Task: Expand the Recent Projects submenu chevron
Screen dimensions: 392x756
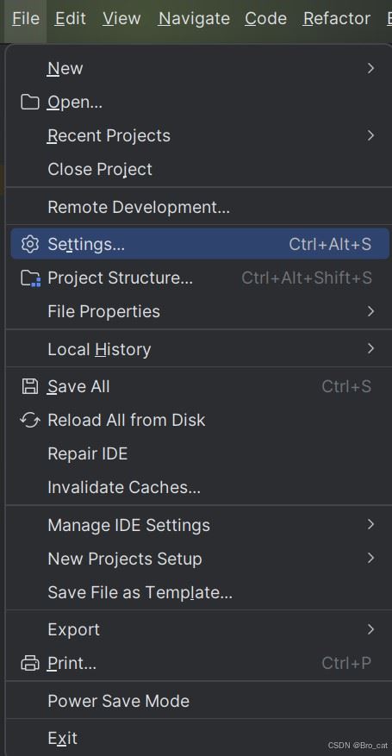Action: point(370,135)
